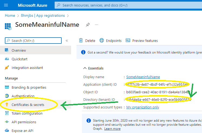This screenshot has width=202, height=133.
Task: Focus the sidebar Search (Ctrl+/) field
Action: pyautogui.click(x=33, y=41)
